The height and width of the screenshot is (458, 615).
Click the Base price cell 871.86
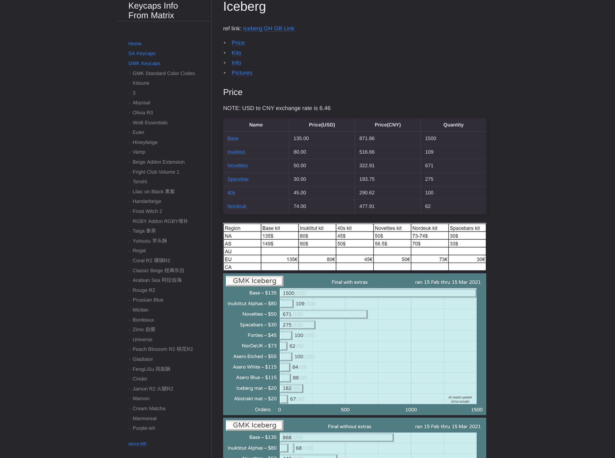(388, 139)
